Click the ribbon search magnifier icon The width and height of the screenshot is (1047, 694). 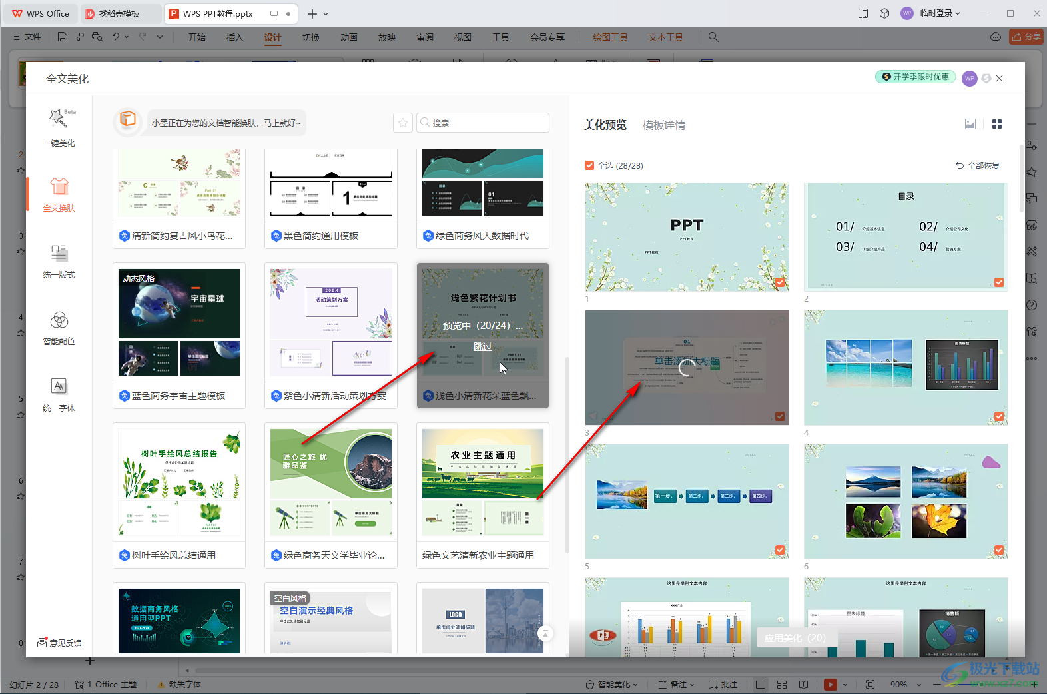tap(713, 37)
